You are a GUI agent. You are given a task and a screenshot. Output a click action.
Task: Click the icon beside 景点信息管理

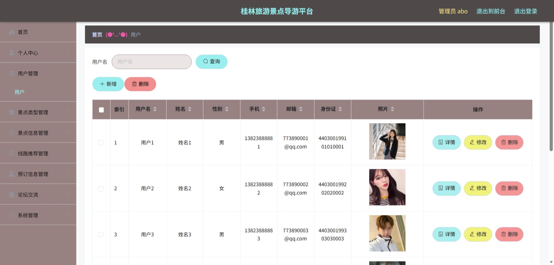coord(12,133)
